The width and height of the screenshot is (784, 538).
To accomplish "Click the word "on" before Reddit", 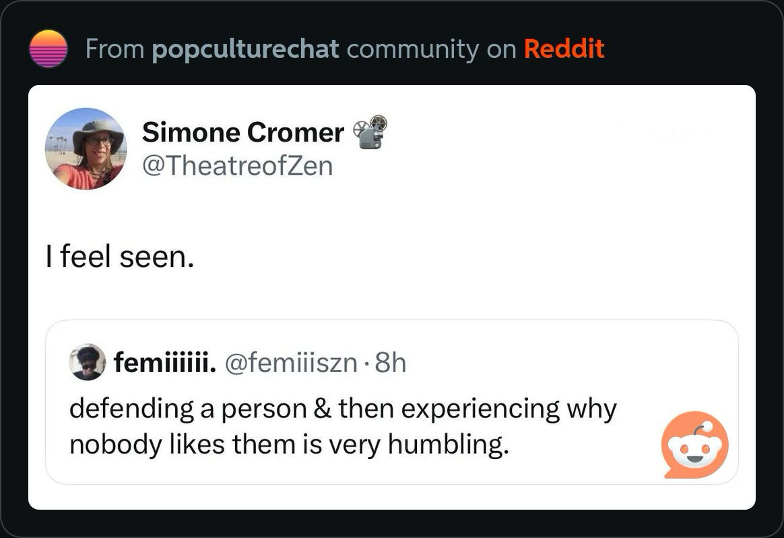I will pyautogui.click(x=500, y=49).
